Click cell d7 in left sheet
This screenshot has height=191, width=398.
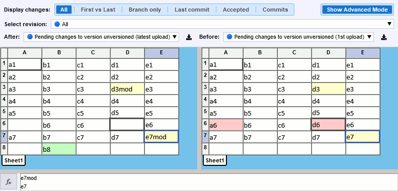click(127, 137)
